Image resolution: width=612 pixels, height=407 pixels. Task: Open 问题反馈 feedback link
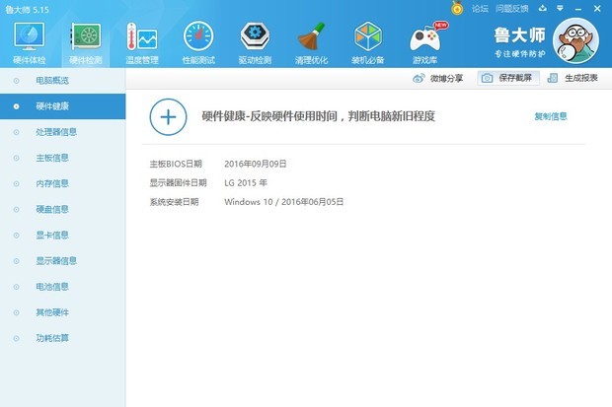512,9
